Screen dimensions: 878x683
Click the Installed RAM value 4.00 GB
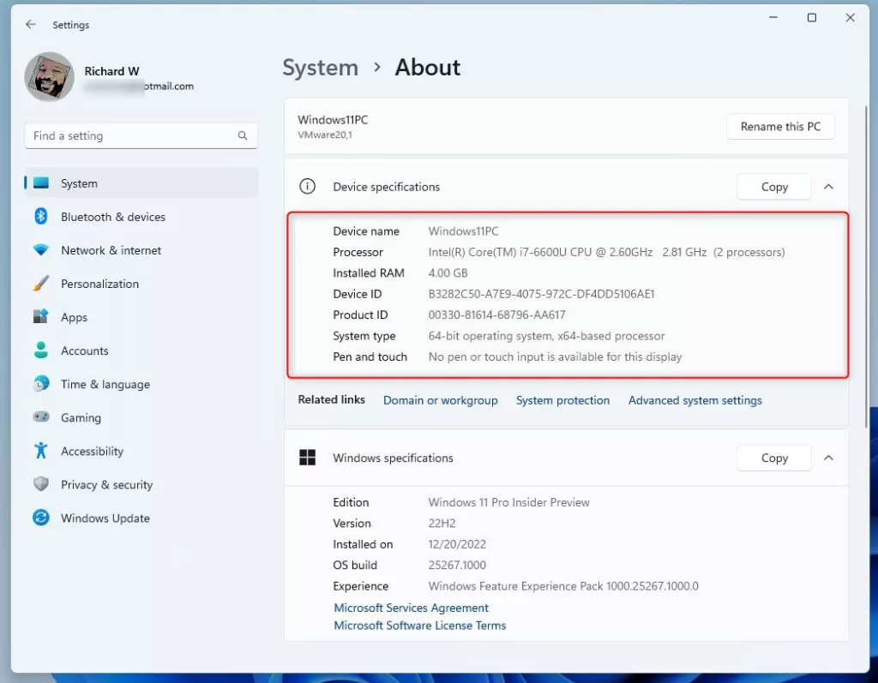pyautogui.click(x=448, y=273)
